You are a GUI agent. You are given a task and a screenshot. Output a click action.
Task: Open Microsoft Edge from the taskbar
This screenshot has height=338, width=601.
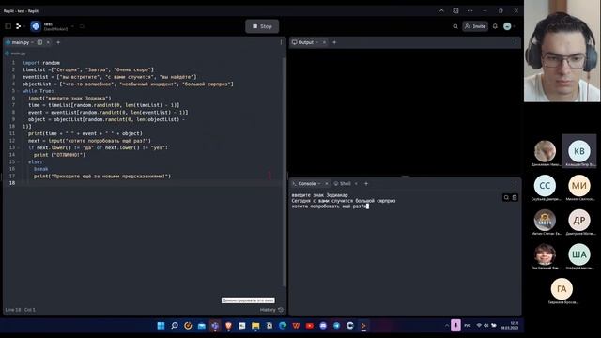283,326
